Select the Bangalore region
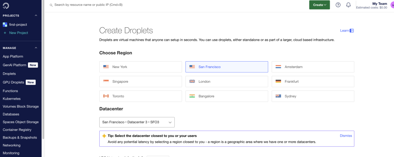The image size is (394, 157). pos(227,96)
